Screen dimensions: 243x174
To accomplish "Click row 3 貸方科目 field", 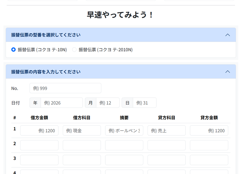I will 167,160.
